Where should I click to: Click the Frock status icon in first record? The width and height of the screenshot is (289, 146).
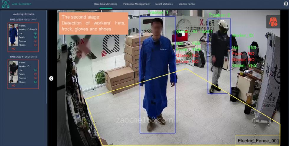(x=35, y=37)
